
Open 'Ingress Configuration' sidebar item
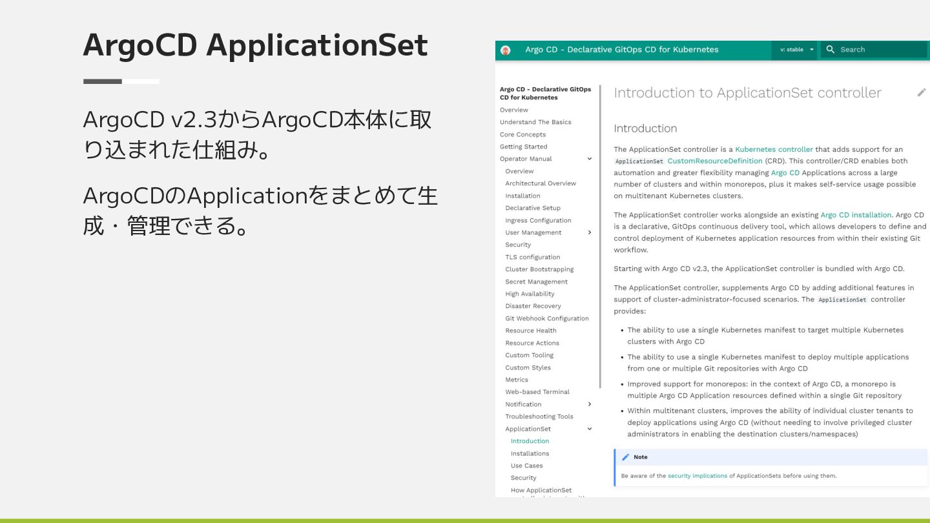[538, 220]
